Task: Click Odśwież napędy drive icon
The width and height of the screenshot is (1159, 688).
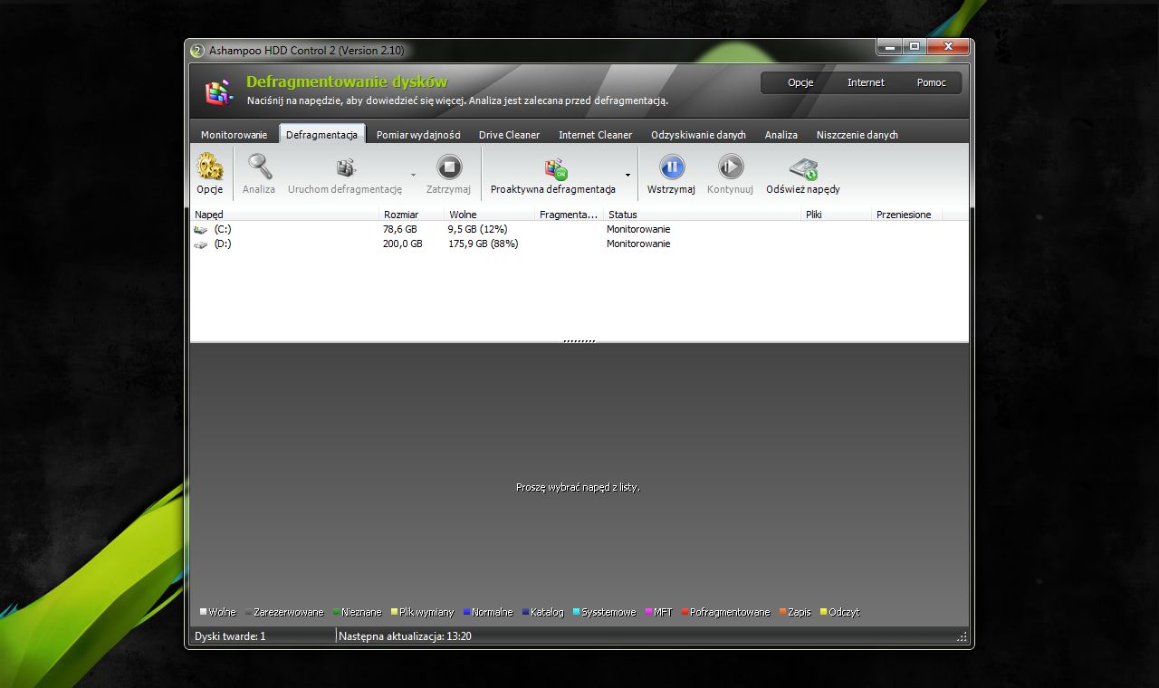Action: click(x=803, y=167)
